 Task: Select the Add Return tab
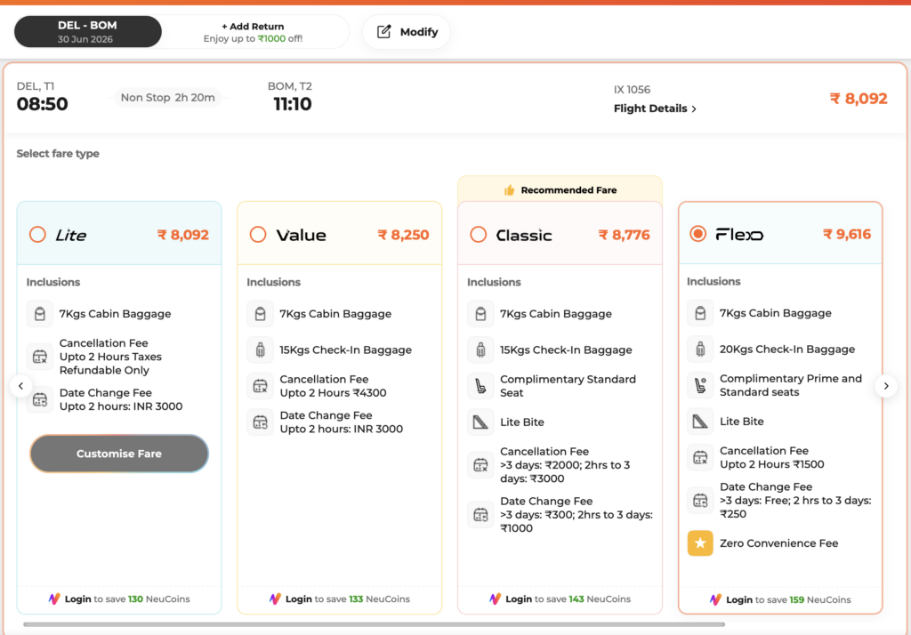click(x=253, y=32)
